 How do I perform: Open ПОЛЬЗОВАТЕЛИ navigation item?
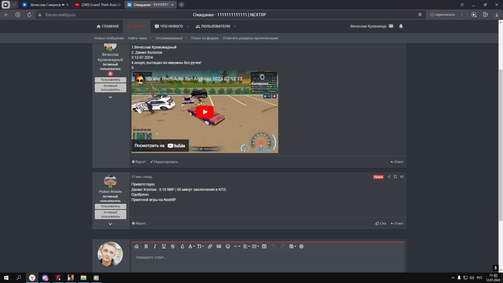[213, 26]
